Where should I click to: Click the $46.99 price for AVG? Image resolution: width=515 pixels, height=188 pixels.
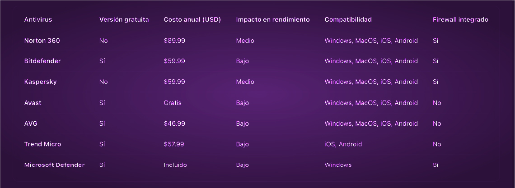point(174,124)
